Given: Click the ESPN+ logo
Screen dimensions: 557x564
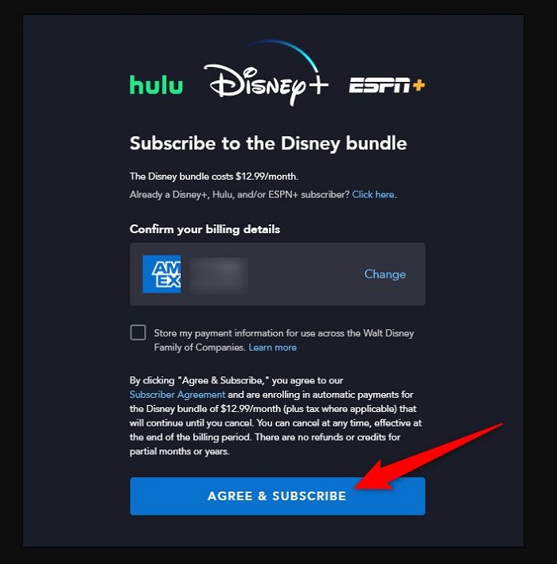Looking at the screenshot, I should pos(387,85).
